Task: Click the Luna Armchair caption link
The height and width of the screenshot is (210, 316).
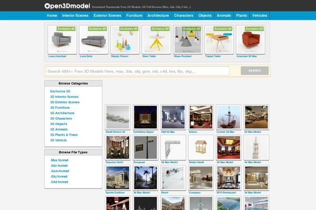Action: [57, 56]
